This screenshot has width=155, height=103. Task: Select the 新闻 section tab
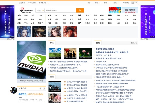click(98, 43)
